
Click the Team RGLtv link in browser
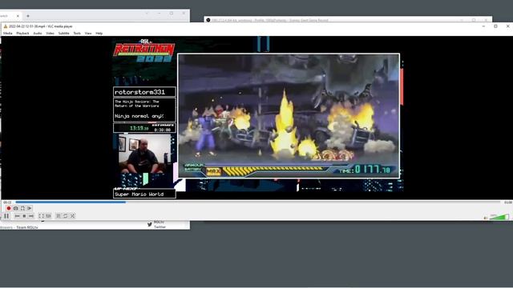pyautogui.click(x=27, y=227)
